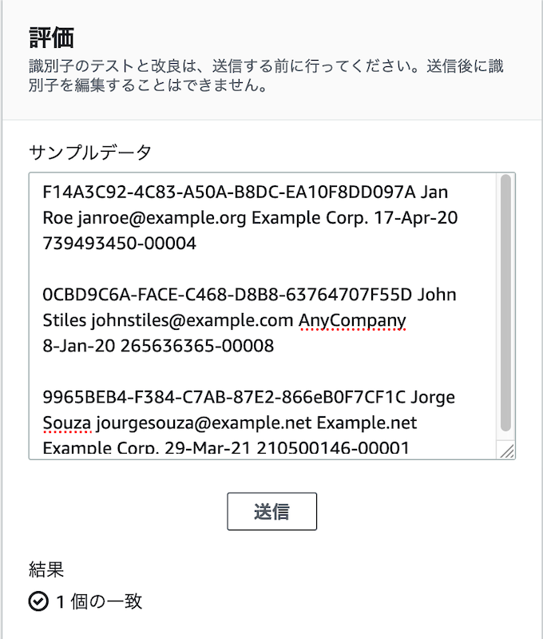Click the 0CBD9C6A-FACE identifier string
543x639 pixels.
112,295
